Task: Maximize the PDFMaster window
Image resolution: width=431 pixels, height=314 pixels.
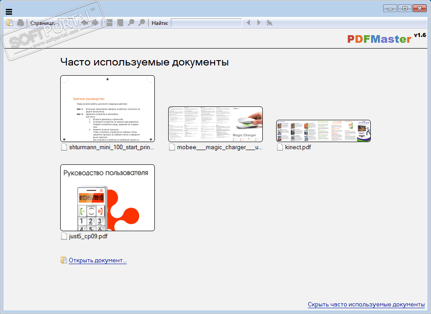Action: (x=405, y=8)
